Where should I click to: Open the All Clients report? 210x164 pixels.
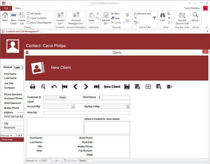pyautogui.click(x=34, y=13)
